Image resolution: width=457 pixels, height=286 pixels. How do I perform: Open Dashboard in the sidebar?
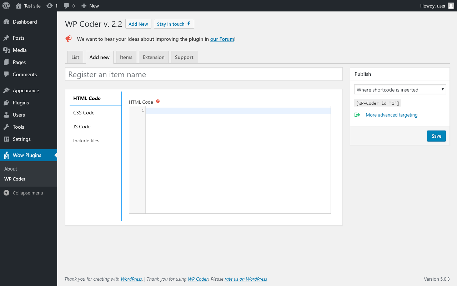(29, 22)
